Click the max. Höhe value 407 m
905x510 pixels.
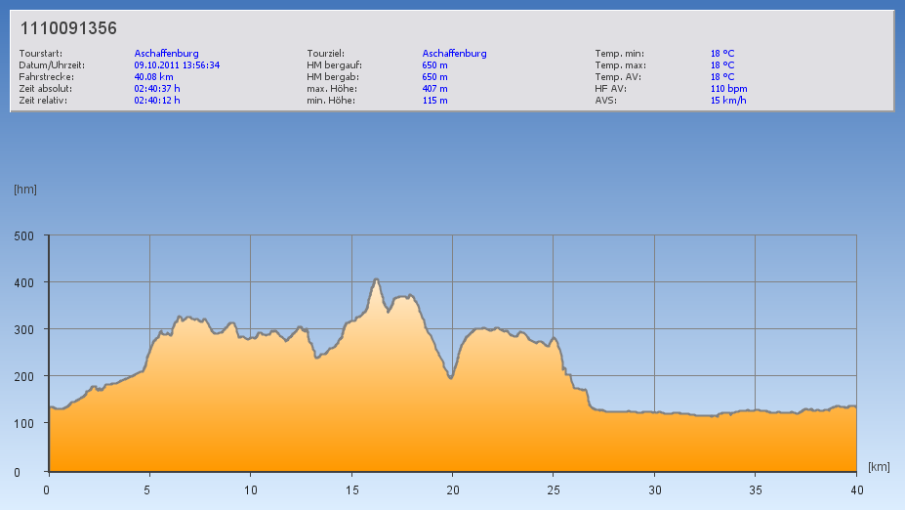pos(435,89)
